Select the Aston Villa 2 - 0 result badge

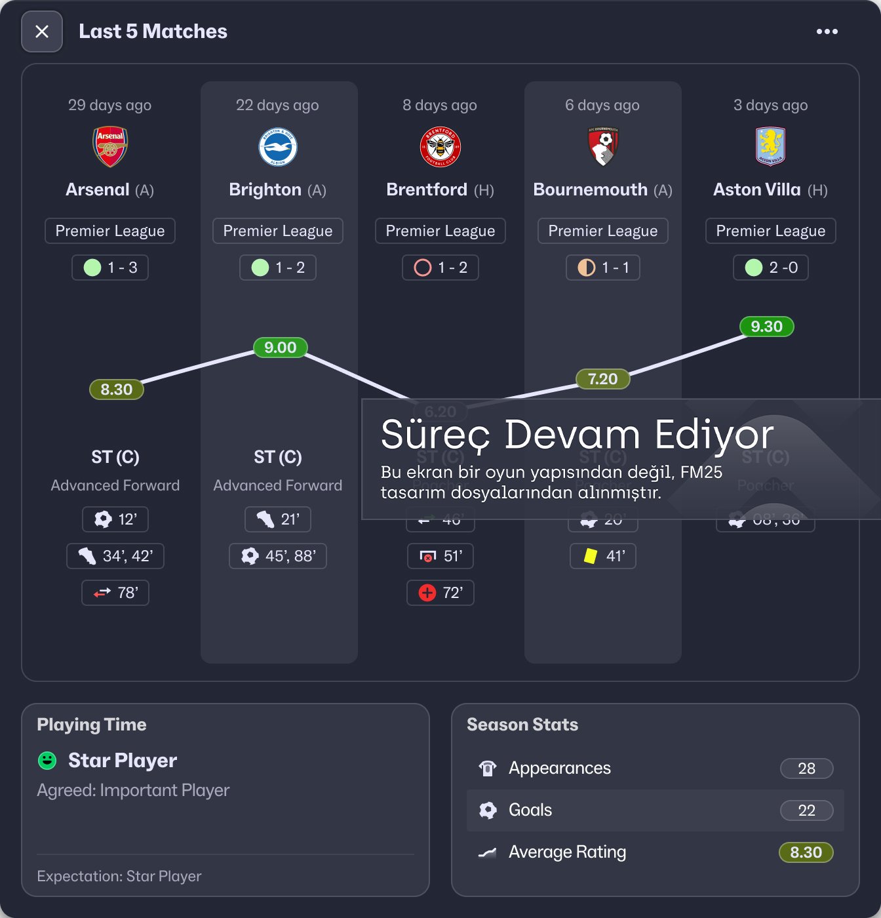pos(771,268)
